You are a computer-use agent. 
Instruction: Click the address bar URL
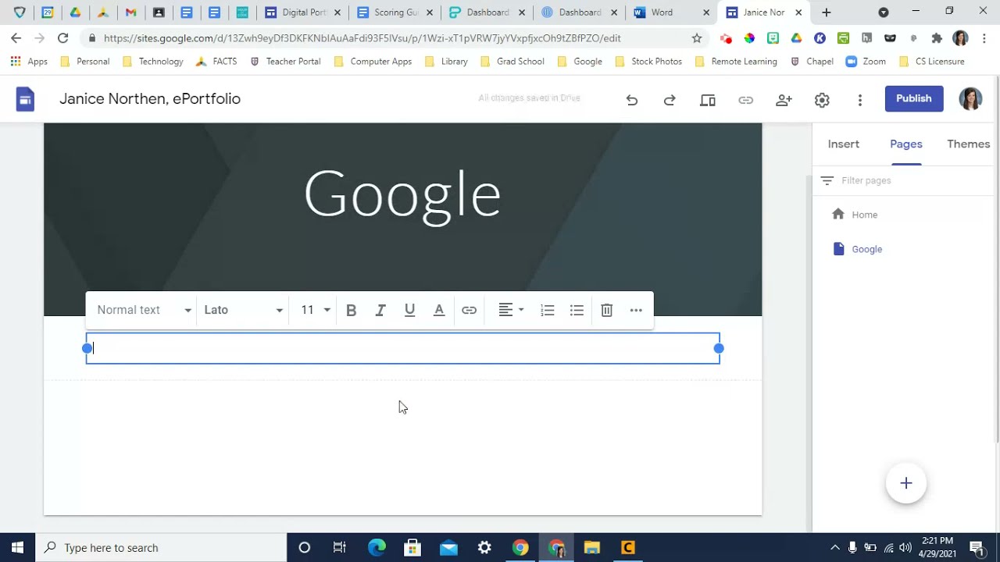coord(362,37)
